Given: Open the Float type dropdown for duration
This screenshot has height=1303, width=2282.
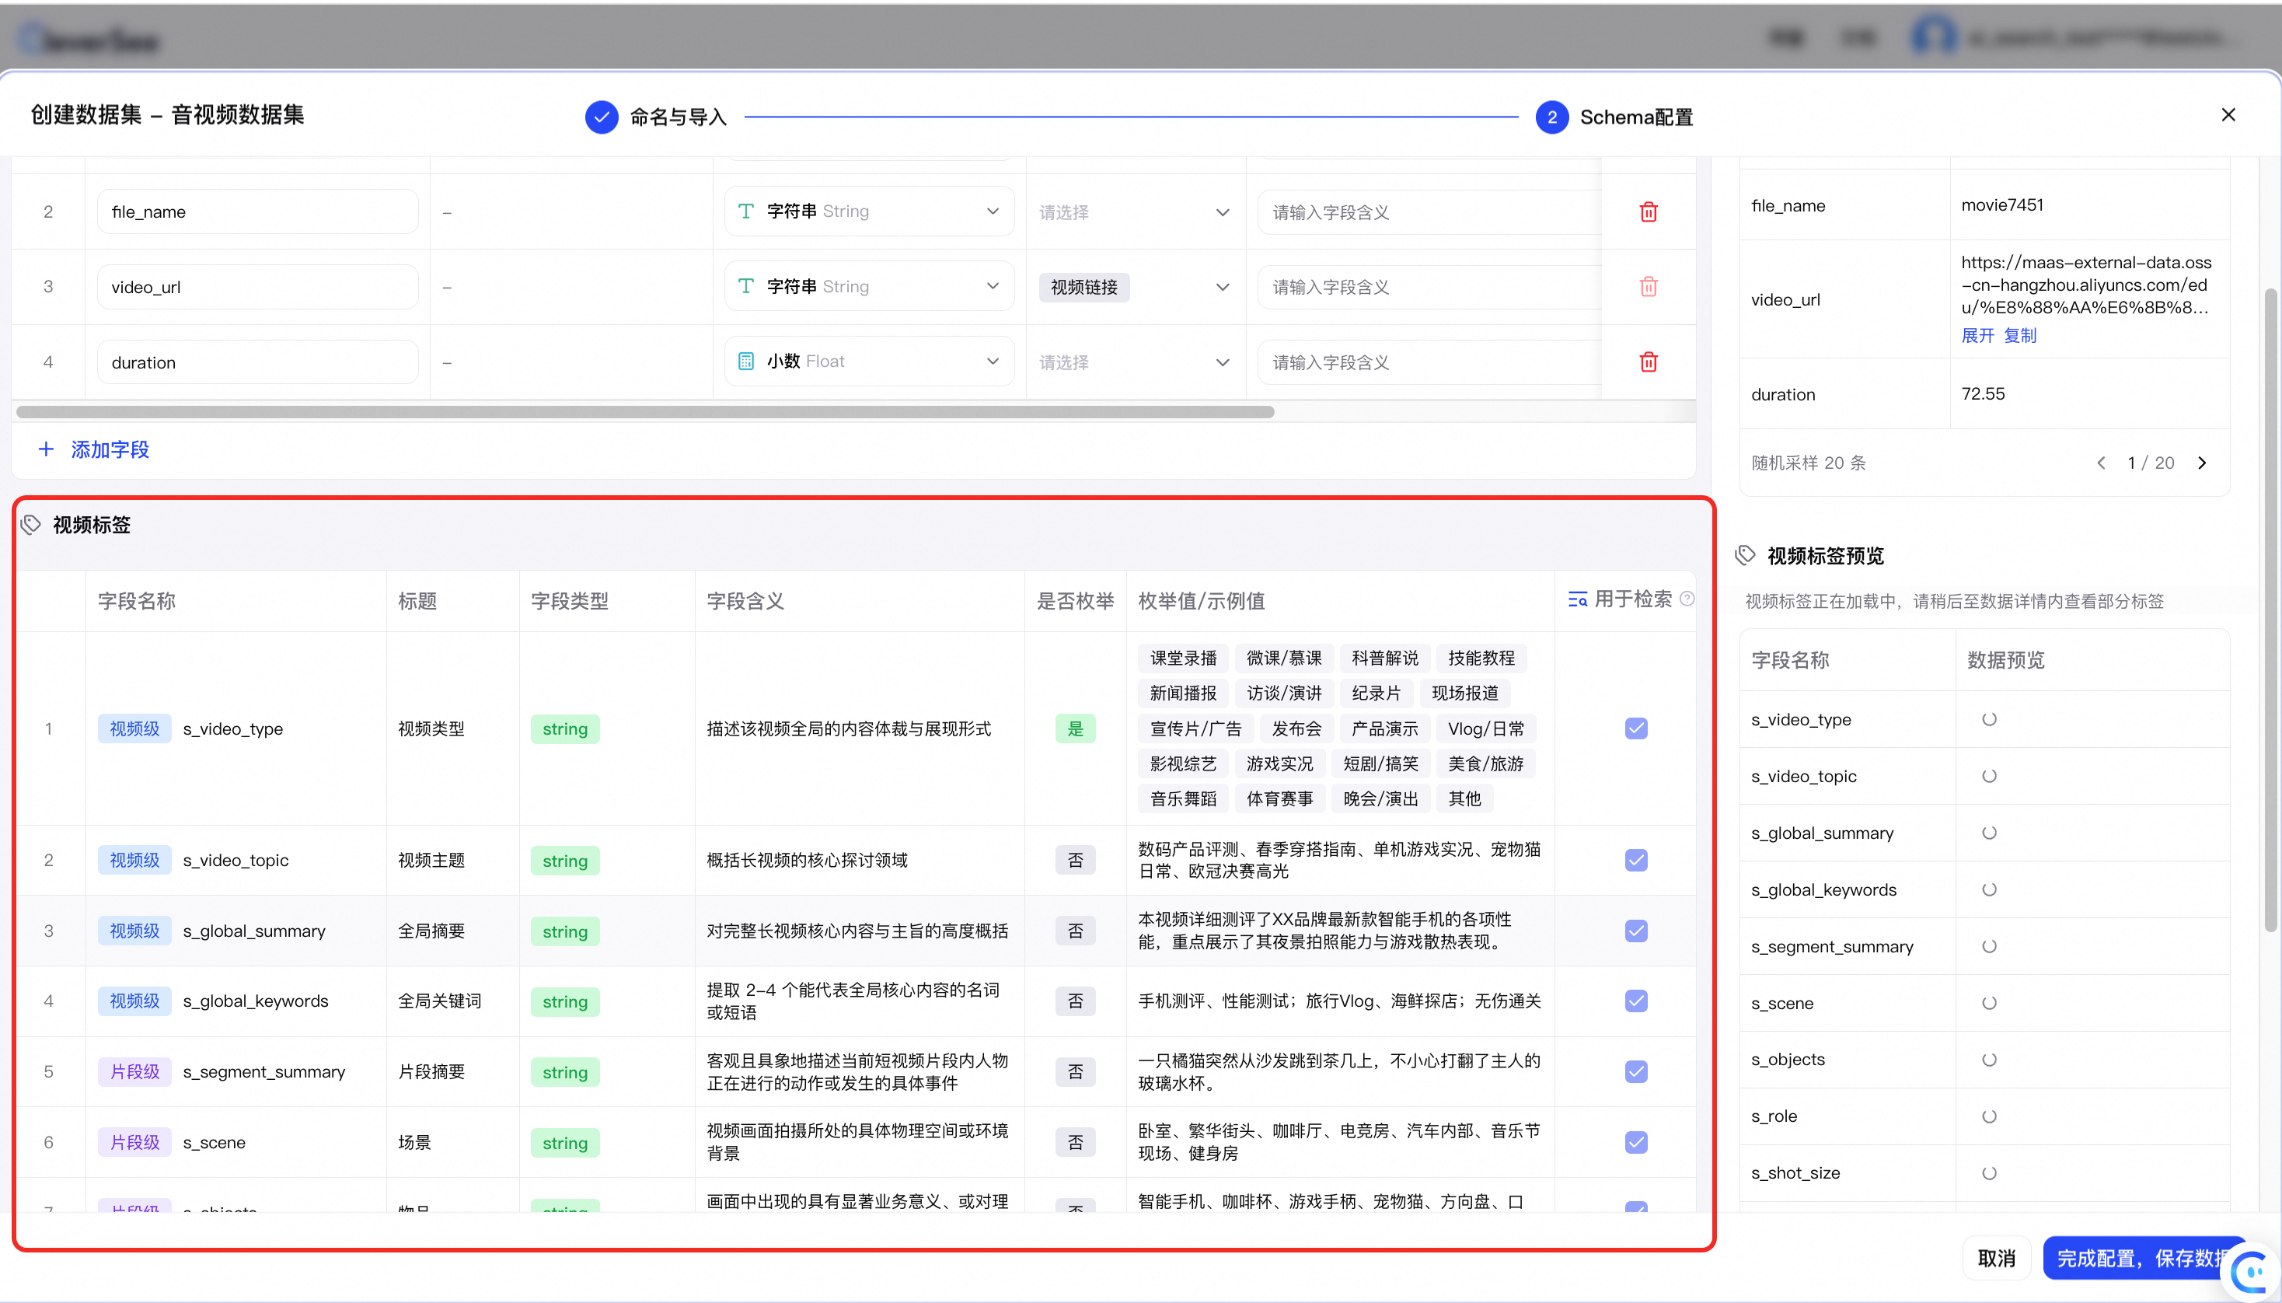Looking at the screenshot, I should click(x=869, y=362).
